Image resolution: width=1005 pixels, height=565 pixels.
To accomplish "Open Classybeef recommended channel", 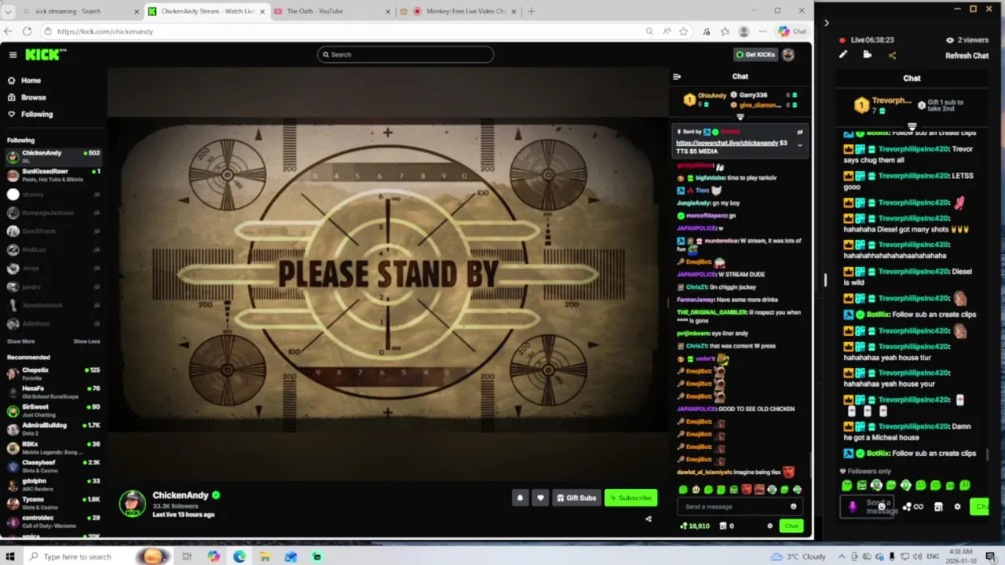I will pos(53,465).
